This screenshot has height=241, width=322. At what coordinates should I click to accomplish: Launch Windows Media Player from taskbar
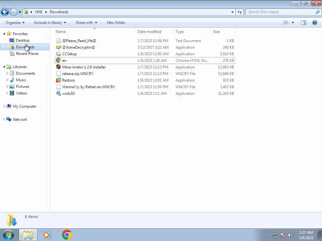click(47, 235)
